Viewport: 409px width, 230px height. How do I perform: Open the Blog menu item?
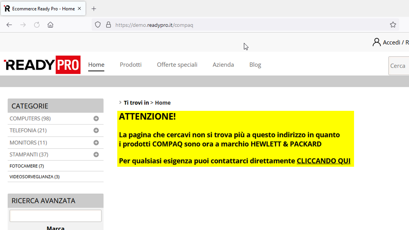[255, 65]
